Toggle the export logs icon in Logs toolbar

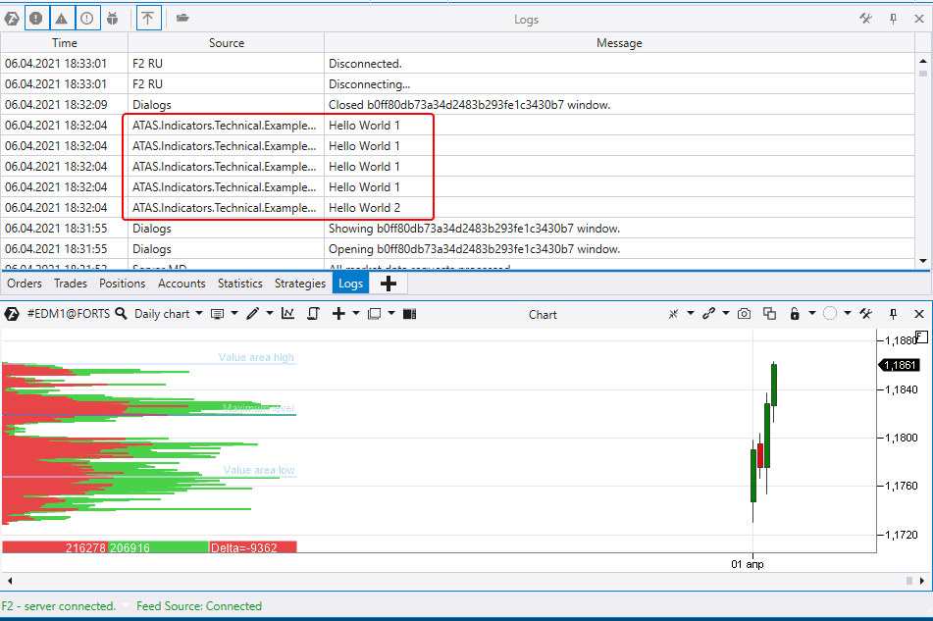coord(148,18)
